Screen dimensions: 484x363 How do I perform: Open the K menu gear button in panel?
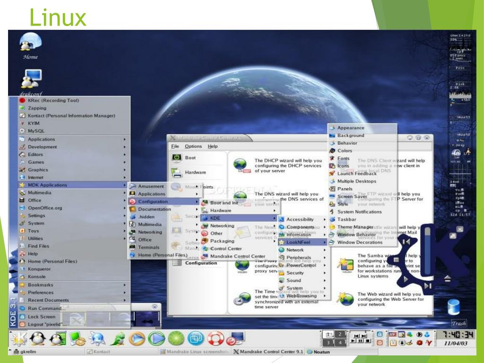pyautogui.click(x=19, y=338)
